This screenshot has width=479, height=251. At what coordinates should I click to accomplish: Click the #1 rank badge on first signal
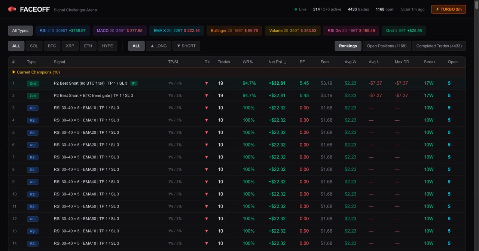coord(134,84)
